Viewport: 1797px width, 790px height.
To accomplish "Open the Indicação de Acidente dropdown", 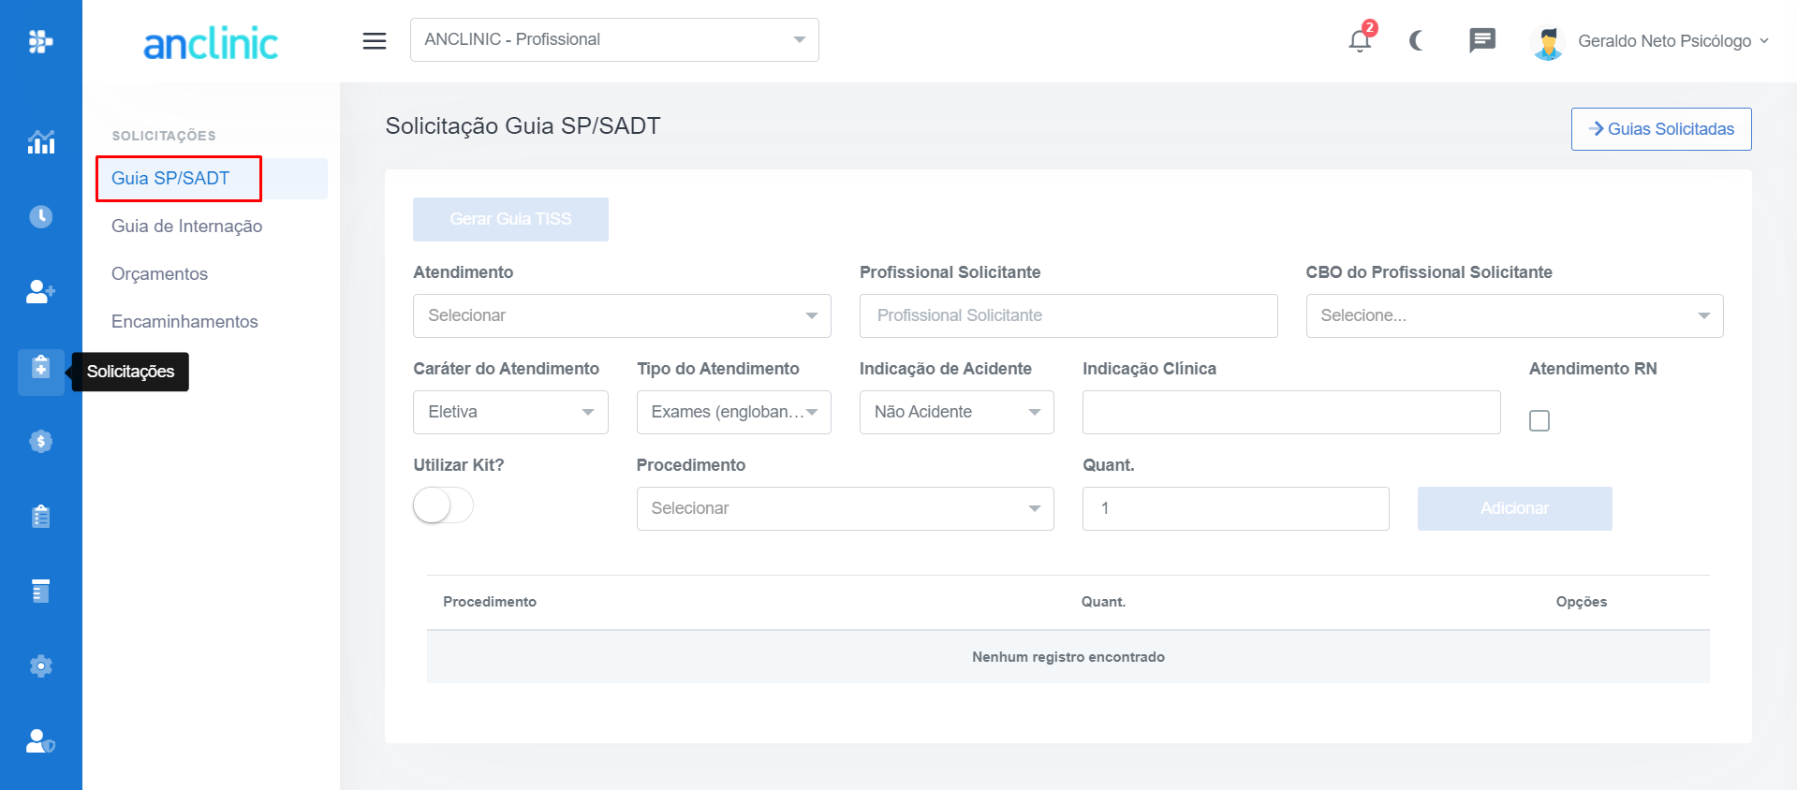I will 957,413.
